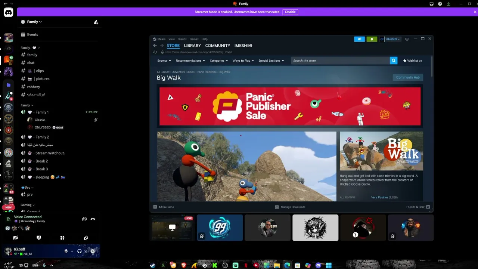478x269 pixels.
Task: Open Manage Downloads in Steam
Action: coord(290,207)
